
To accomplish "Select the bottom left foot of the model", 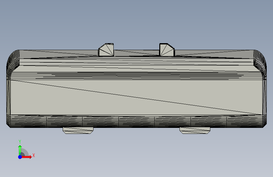I will click(78, 130).
